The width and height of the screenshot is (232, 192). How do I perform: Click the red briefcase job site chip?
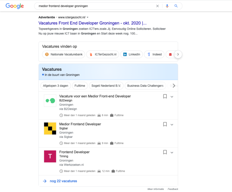coord(170,54)
